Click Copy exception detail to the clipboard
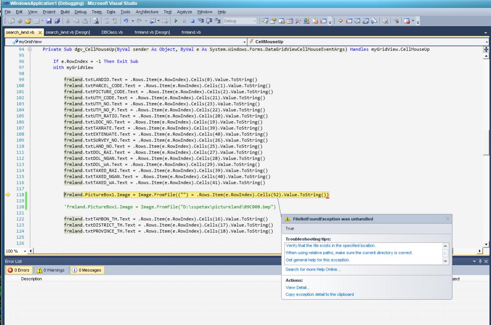The width and height of the screenshot is (491, 325). (320, 294)
